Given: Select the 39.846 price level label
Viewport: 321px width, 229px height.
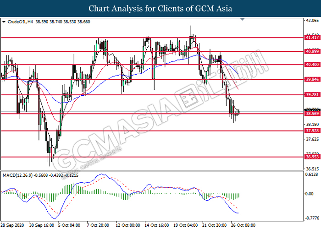Looking at the screenshot, I should [x=312, y=80].
